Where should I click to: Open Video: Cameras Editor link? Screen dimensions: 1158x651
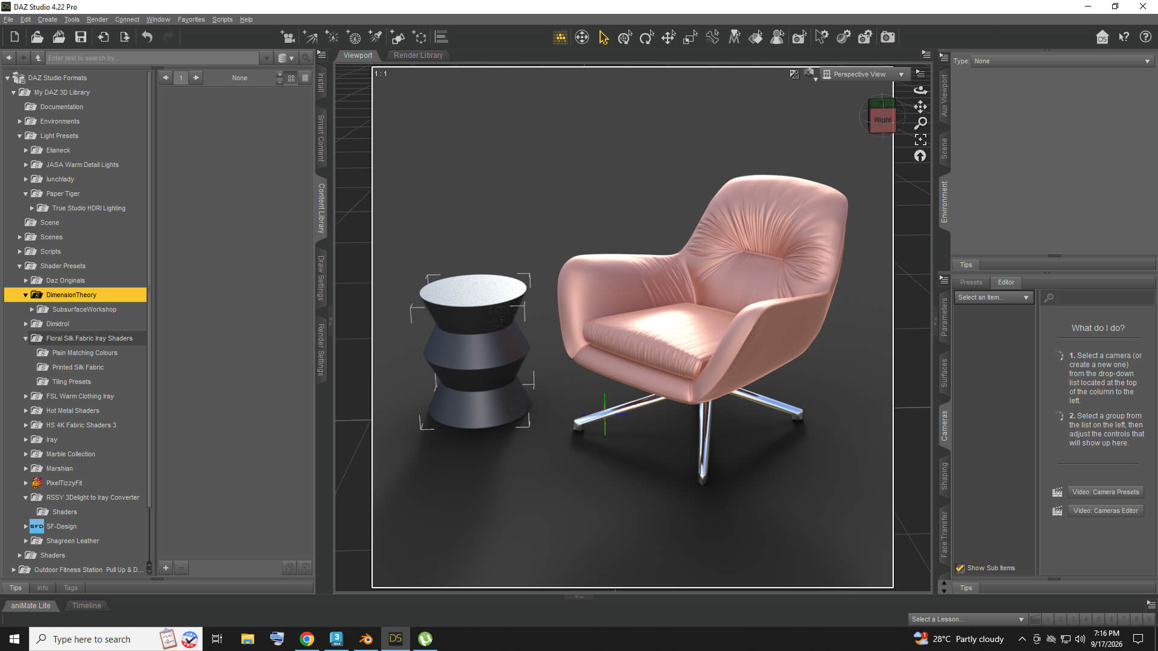(1106, 511)
